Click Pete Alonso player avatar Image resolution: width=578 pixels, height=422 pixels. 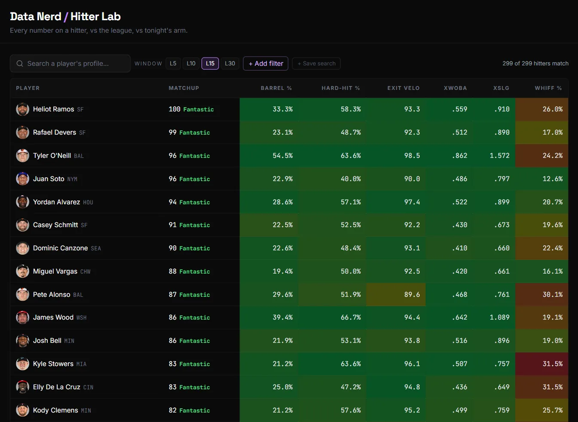point(22,295)
